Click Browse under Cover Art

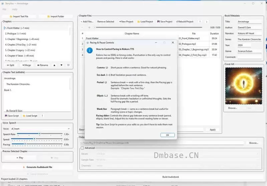click(233, 108)
